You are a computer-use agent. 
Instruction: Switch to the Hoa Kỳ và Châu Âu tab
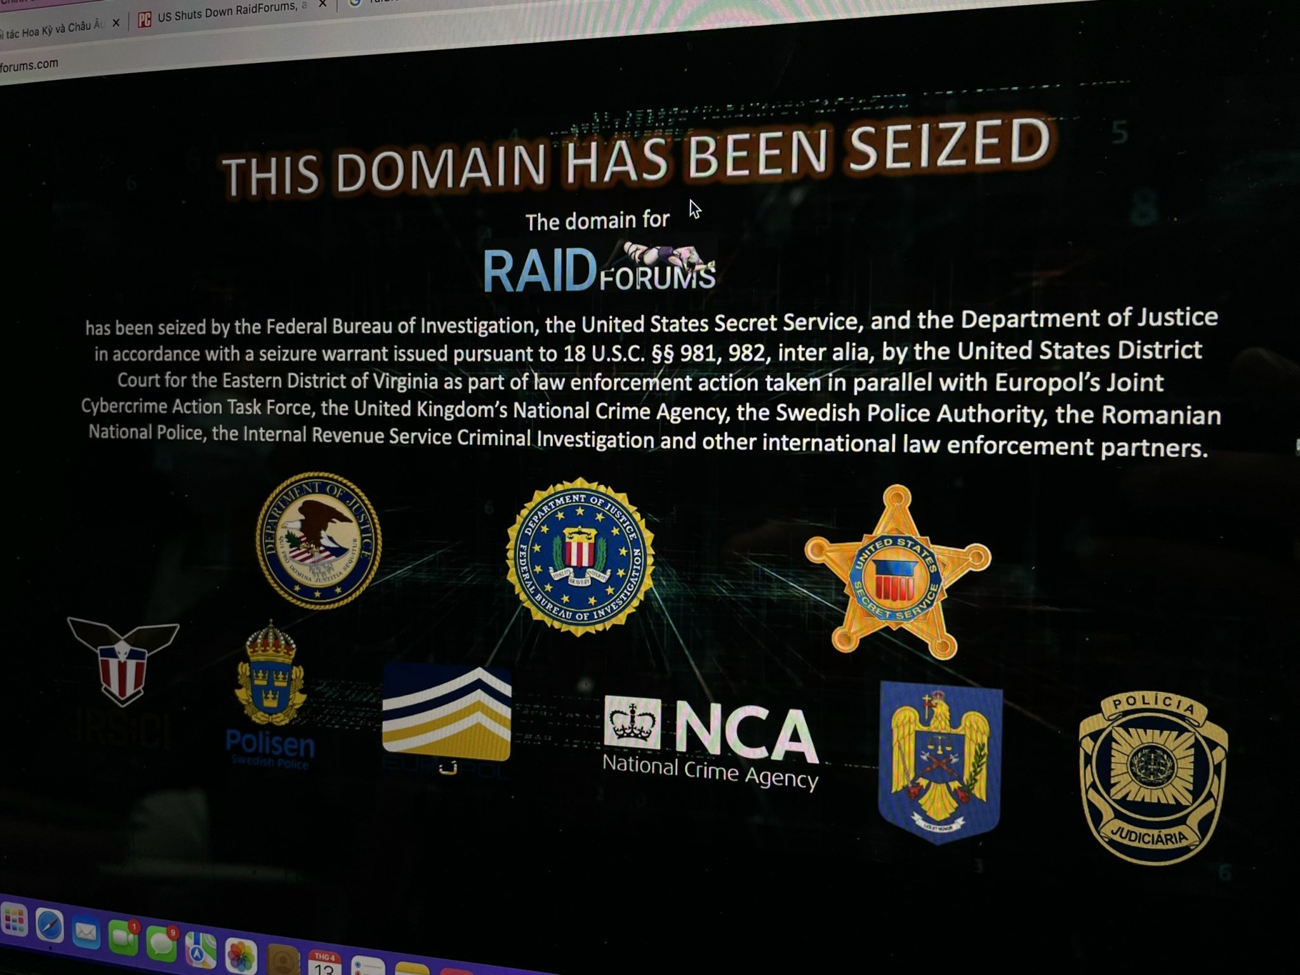point(54,28)
